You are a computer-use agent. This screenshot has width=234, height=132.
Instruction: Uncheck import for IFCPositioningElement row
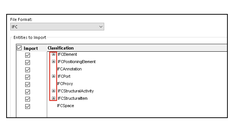(x=27, y=62)
